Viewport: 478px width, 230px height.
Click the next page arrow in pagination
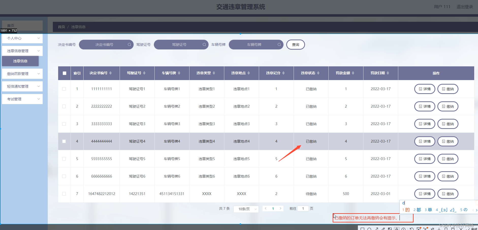click(x=280, y=208)
